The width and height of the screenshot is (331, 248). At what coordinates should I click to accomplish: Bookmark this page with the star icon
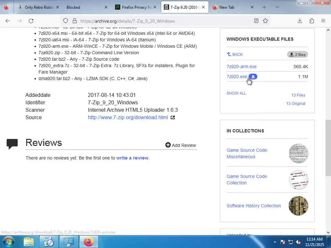point(265,21)
